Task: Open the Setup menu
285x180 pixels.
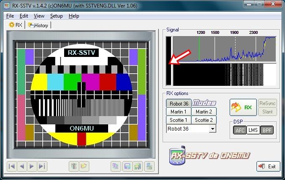Action: (56, 16)
